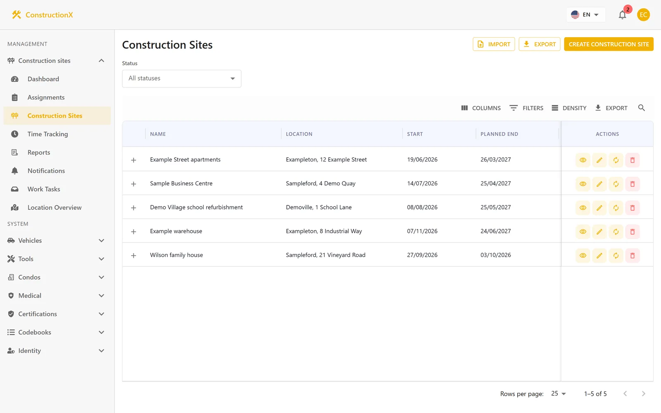View the Demo Village school refurbishment site

click(583, 208)
